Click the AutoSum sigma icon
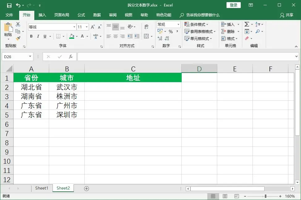This screenshot has height=200, width=301. click(247, 24)
